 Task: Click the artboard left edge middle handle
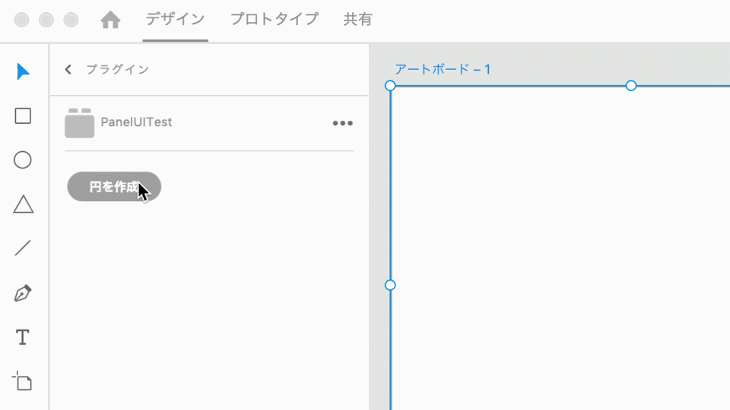coord(390,285)
